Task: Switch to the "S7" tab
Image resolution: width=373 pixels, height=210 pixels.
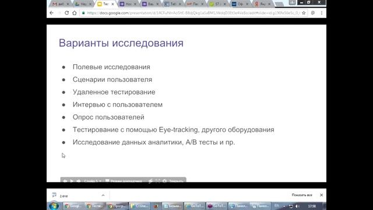Action: [x=217, y=4]
